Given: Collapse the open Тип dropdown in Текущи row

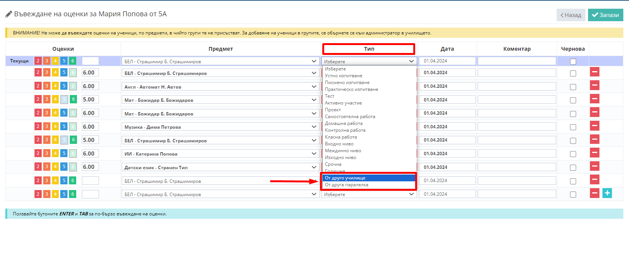Looking at the screenshot, I should [x=369, y=61].
